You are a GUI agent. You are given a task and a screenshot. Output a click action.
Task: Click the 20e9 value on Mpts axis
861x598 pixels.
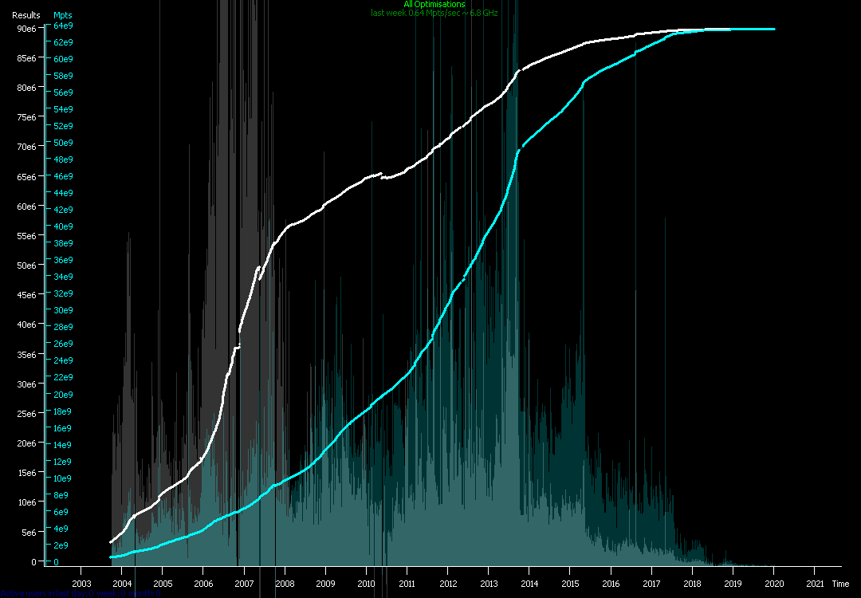coord(63,395)
